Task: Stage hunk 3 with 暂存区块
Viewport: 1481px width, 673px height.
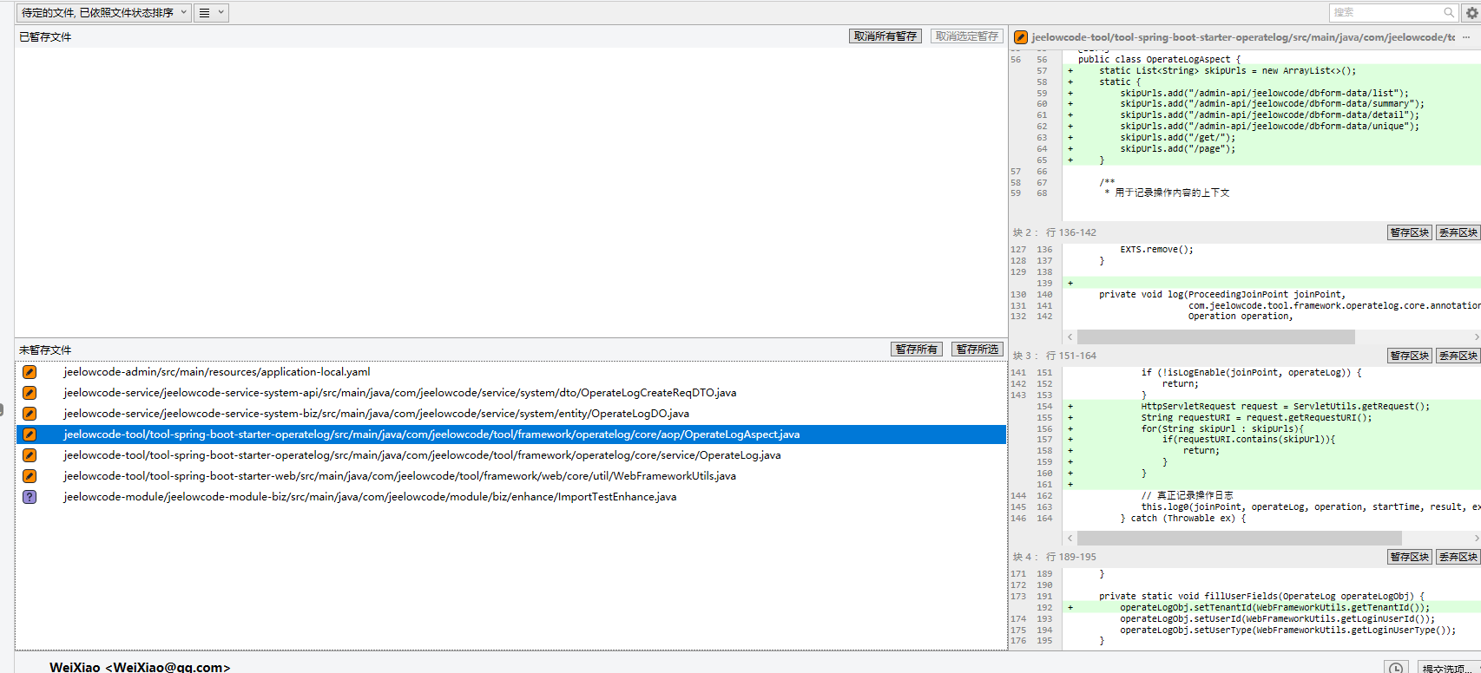Action: coord(1409,356)
